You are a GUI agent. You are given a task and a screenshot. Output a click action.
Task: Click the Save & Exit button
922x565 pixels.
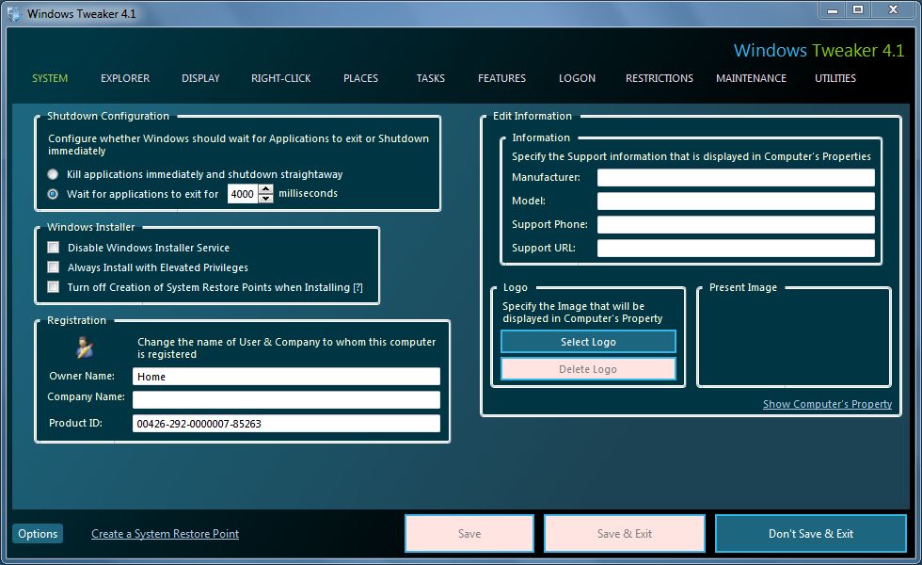625,533
